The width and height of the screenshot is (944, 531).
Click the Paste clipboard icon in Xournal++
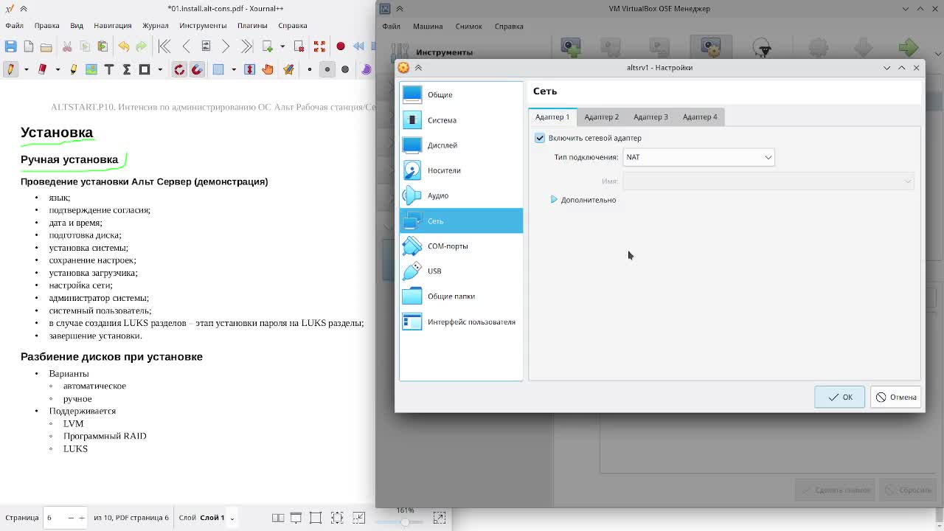[x=103, y=46]
